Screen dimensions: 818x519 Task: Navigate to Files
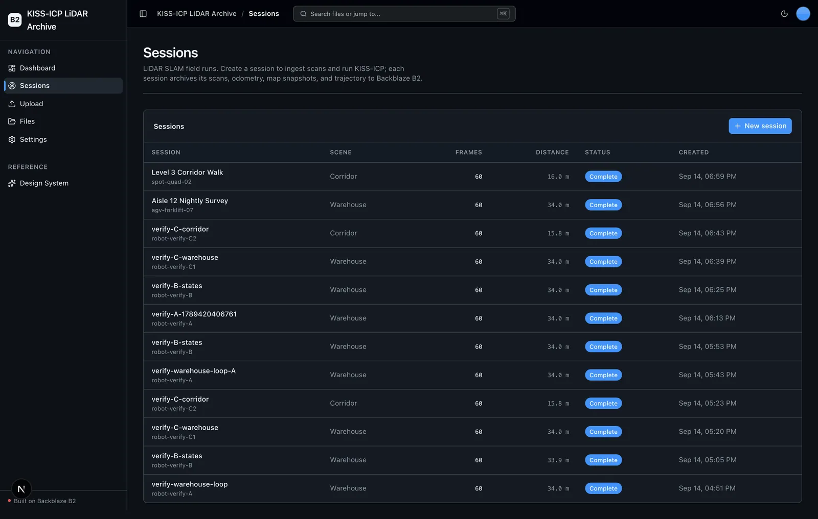click(63, 121)
